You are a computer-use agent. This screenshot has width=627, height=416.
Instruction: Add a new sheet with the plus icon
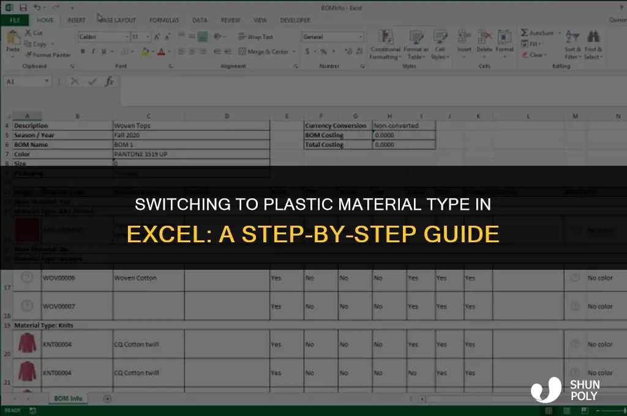[x=107, y=398]
